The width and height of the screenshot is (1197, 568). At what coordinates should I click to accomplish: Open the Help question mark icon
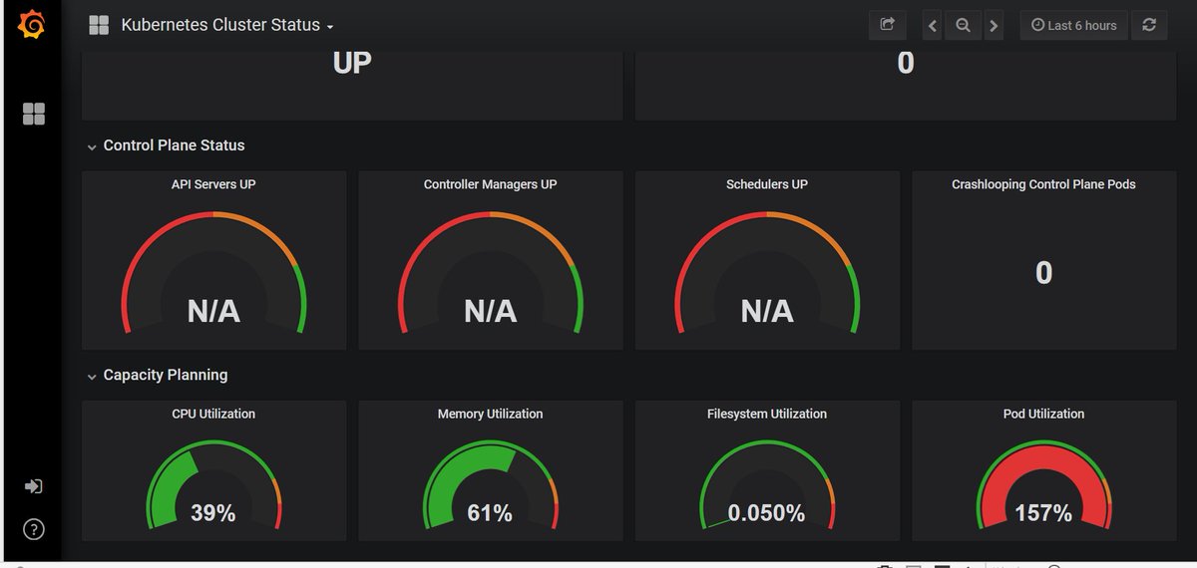point(34,529)
